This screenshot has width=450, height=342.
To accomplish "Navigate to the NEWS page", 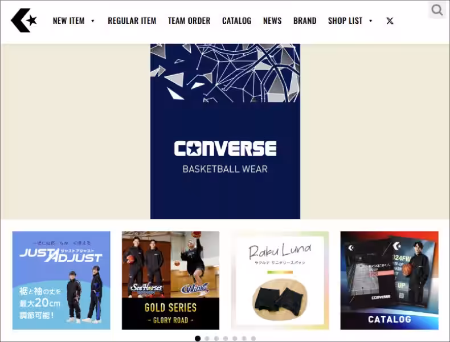I will [272, 21].
